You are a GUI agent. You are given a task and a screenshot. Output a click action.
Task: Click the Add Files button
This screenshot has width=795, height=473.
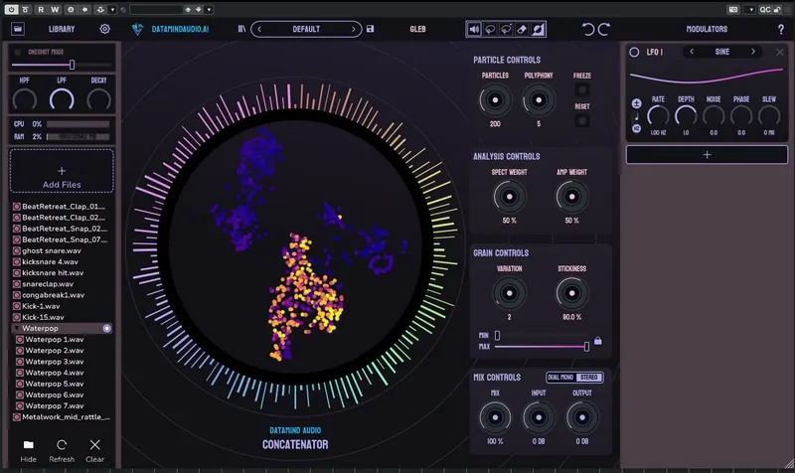click(x=62, y=172)
